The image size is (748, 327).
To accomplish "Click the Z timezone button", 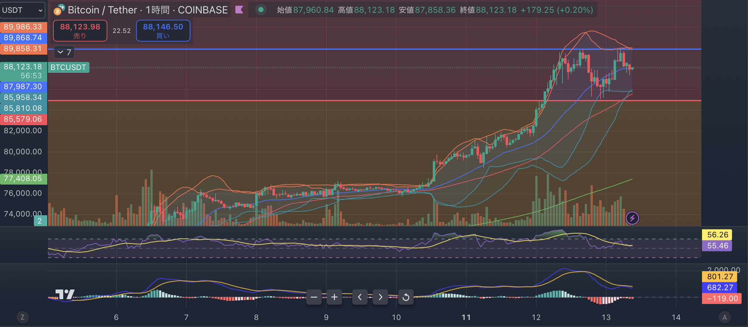I will point(22,317).
